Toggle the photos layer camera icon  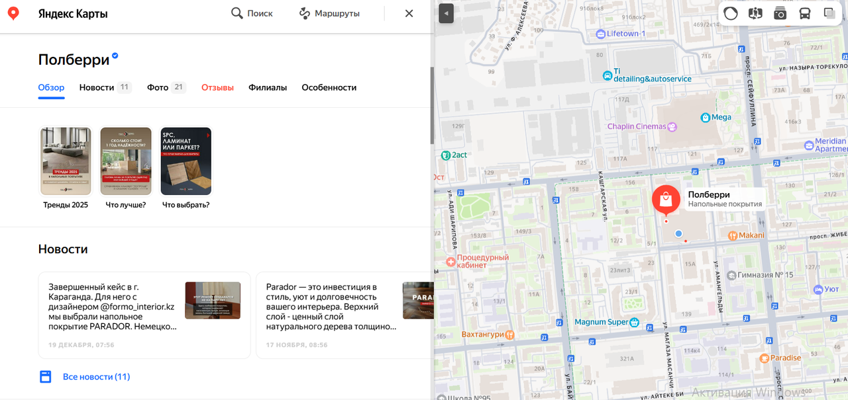(x=780, y=13)
